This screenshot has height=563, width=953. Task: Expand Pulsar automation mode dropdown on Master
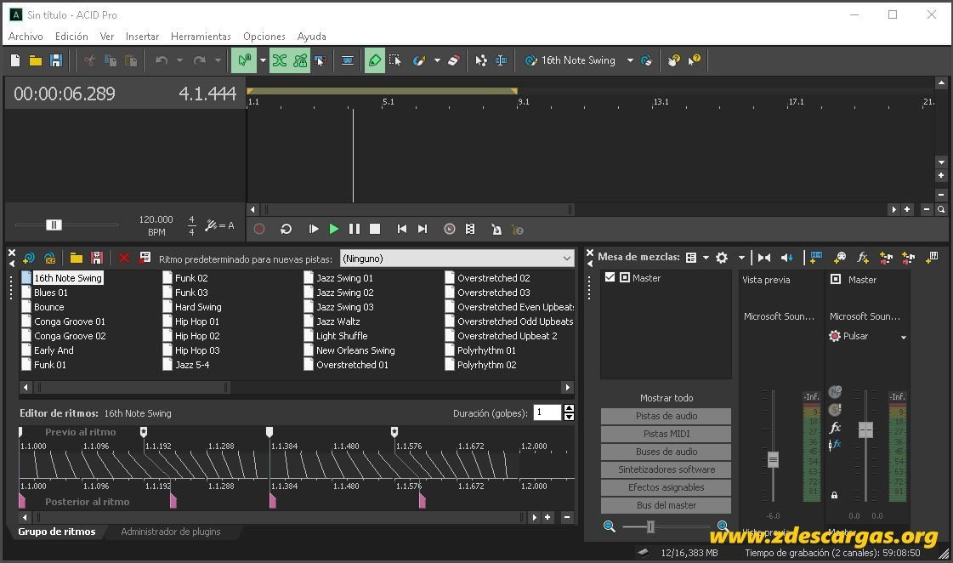903,337
